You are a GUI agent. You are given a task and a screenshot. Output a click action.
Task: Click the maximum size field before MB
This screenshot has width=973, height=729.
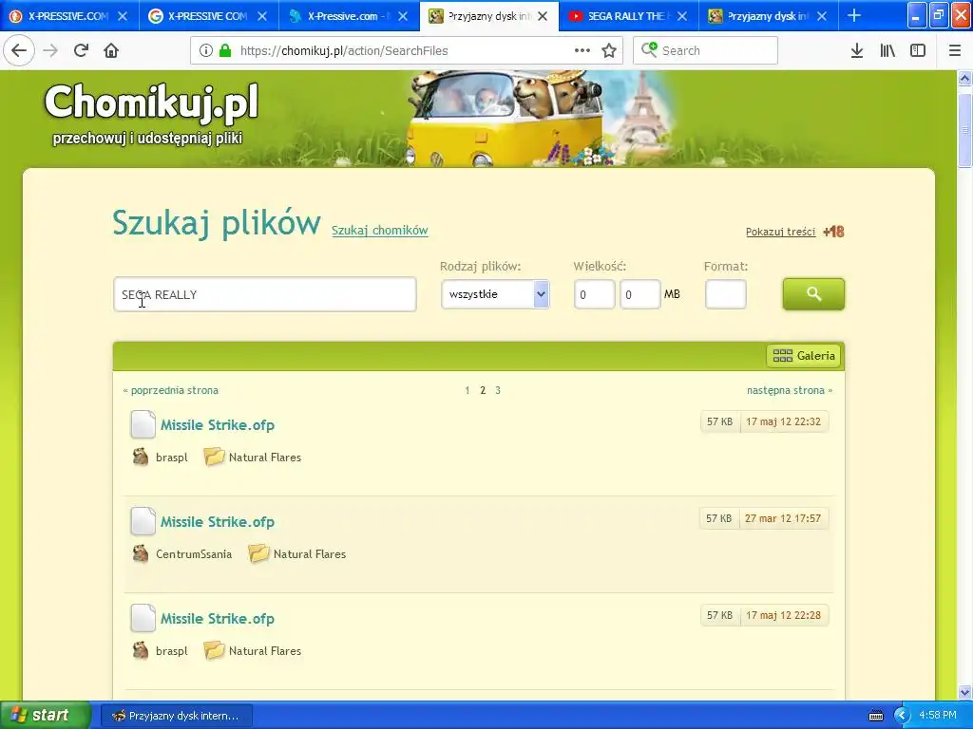[639, 294]
